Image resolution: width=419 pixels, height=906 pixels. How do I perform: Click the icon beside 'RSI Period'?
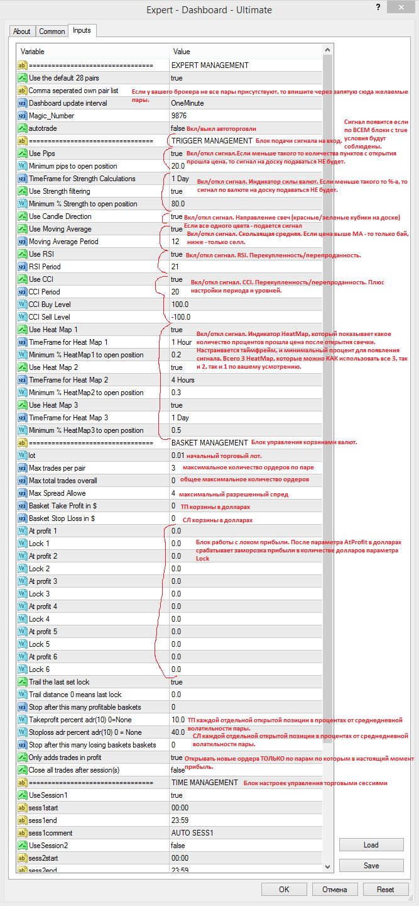coord(23,267)
